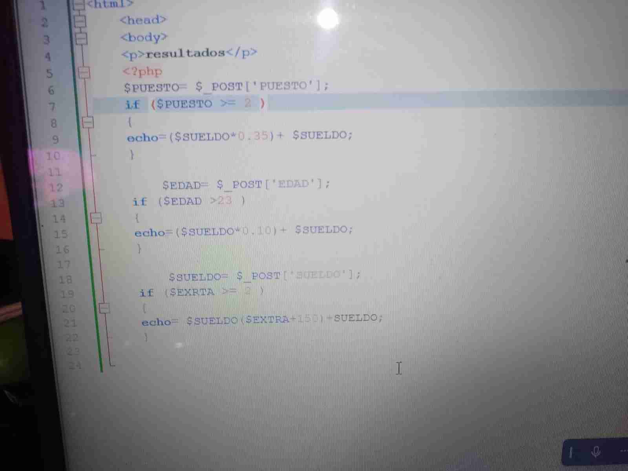Click the $PUESTO= $_POST['PUESTO']; line
Screen dimensions: 628x471
tap(226, 87)
